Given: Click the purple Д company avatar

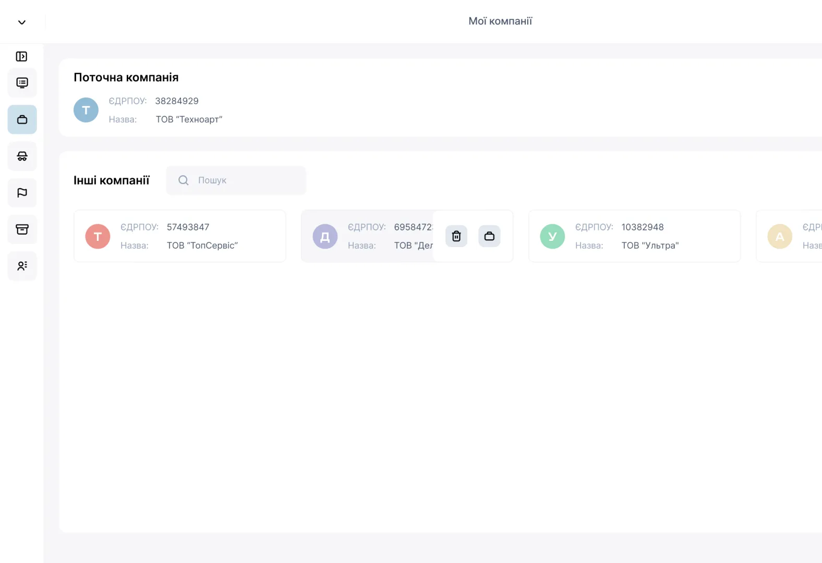Looking at the screenshot, I should point(325,236).
